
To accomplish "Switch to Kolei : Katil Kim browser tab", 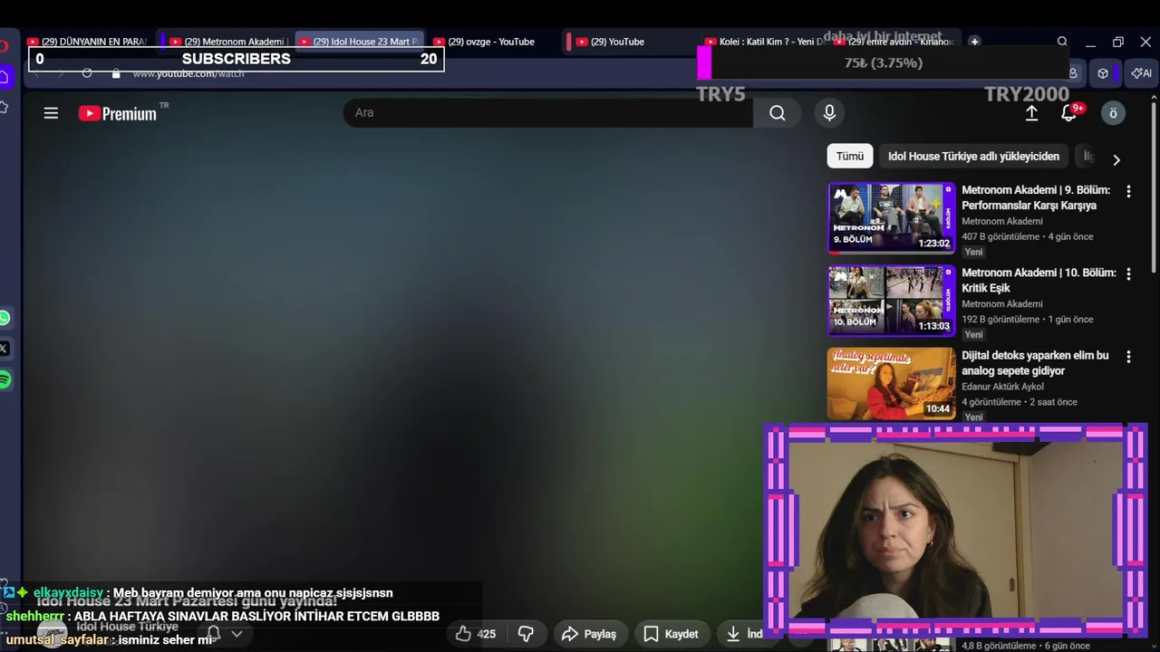I will (x=764, y=42).
